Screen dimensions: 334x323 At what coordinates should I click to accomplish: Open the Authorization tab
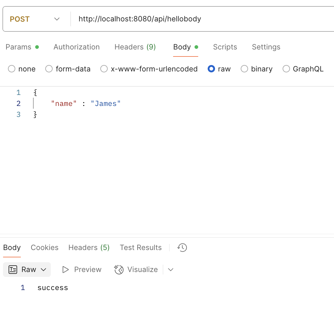[x=76, y=47]
